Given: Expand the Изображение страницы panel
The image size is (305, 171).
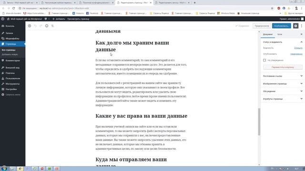Looking at the screenshot, I should [283, 84].
